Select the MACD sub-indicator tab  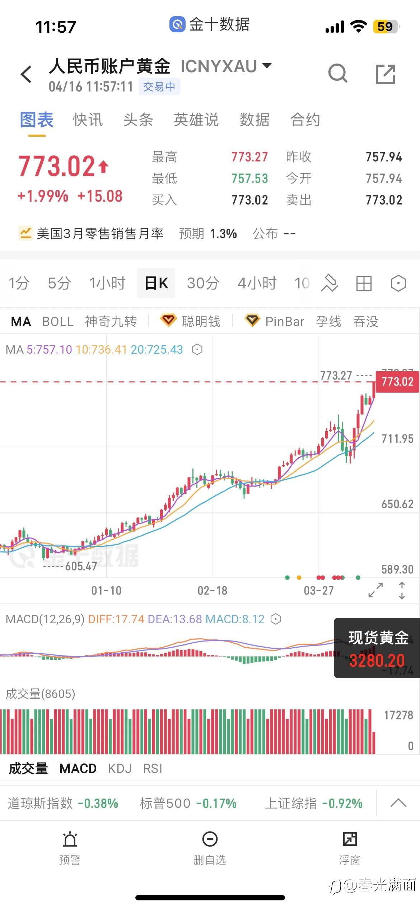point(78,769)
